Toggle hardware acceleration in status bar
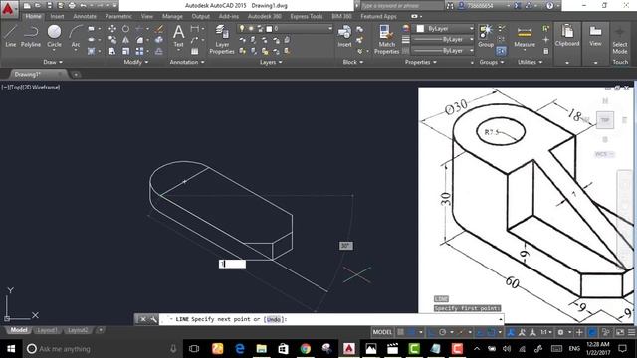Screen dimensions: 637x358 click(x=593, y=332)
